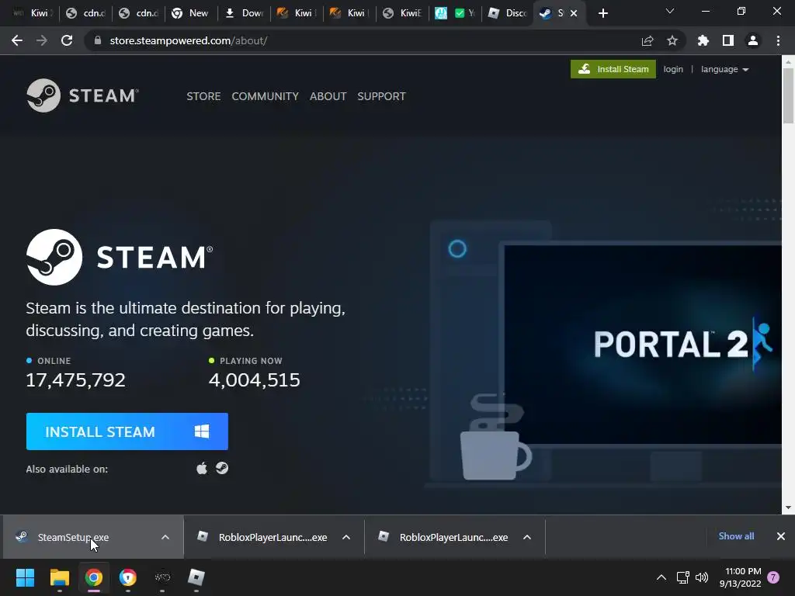
Task: Switch to the KiwiE tab
Action: click(403, 13)
